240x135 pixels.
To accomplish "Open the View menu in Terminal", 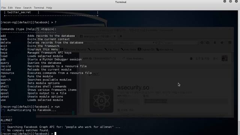I will coord(18,7).
